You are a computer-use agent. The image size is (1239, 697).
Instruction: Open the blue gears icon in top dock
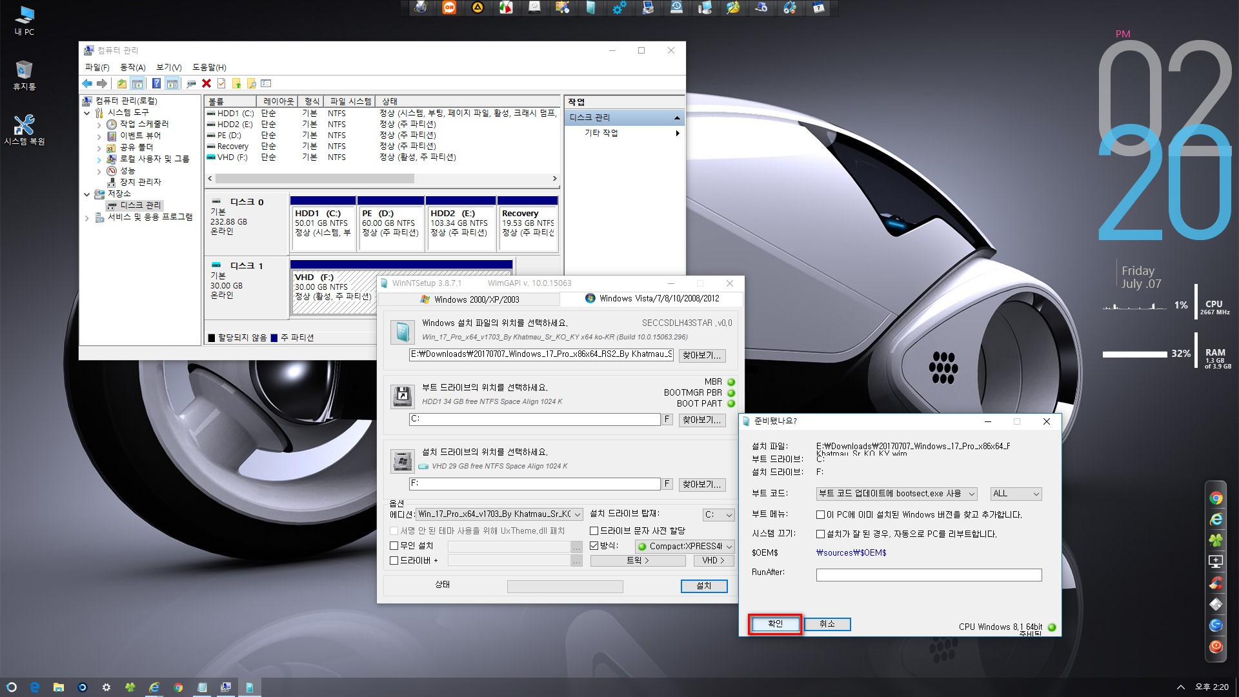point(619,8)
